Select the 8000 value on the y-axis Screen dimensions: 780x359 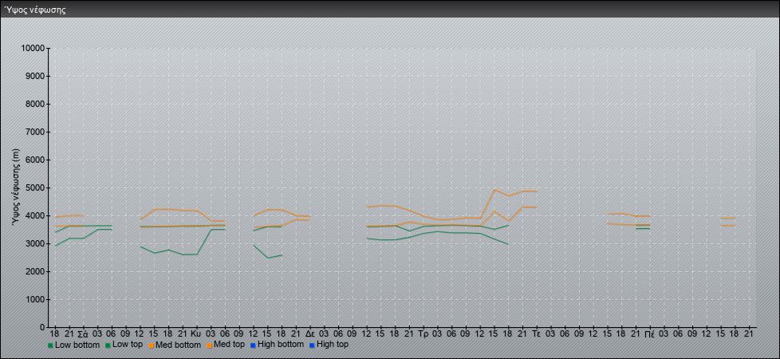(35, 104)
